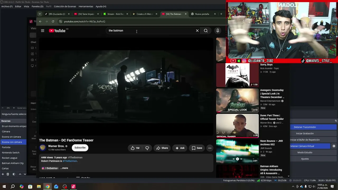Add a new scene with plus icon
This screenshot has width=338, height=190.
pyautogui.click(x=3, y=174)
